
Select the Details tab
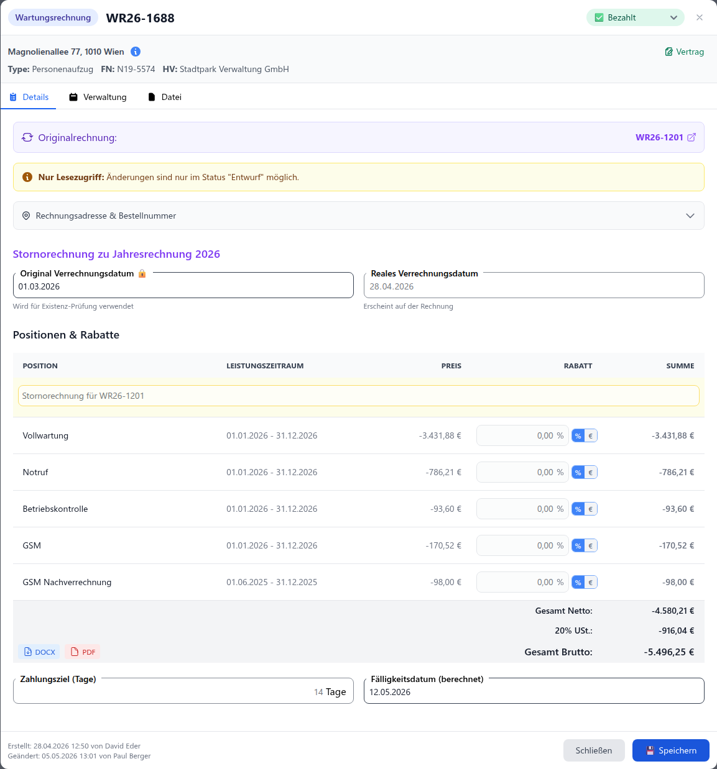point(29,97)
